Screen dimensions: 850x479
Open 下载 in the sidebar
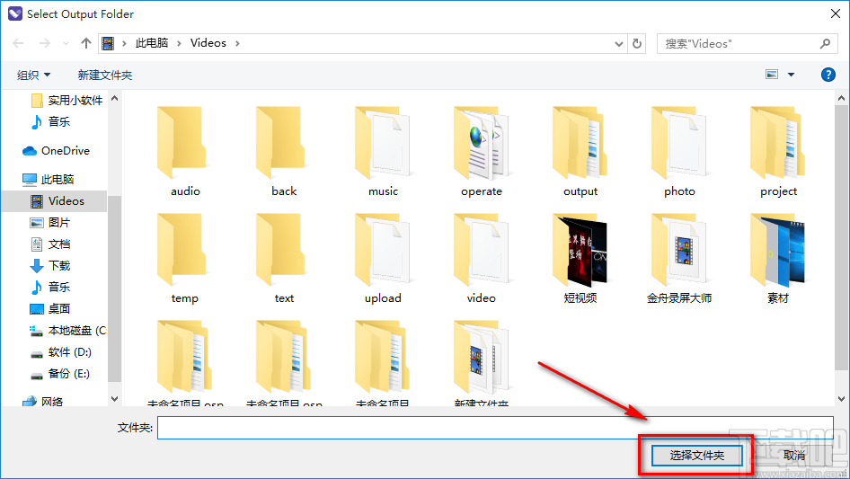[50, 266]
